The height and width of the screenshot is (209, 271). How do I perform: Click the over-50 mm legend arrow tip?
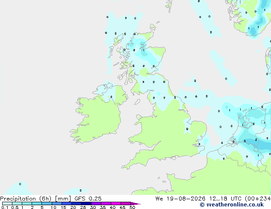click(135, 203)
